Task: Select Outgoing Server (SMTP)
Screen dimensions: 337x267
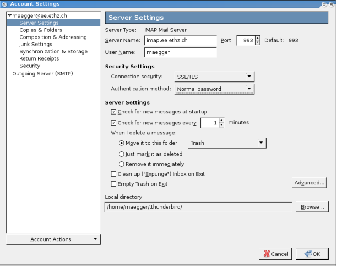Action: [42, 73]
